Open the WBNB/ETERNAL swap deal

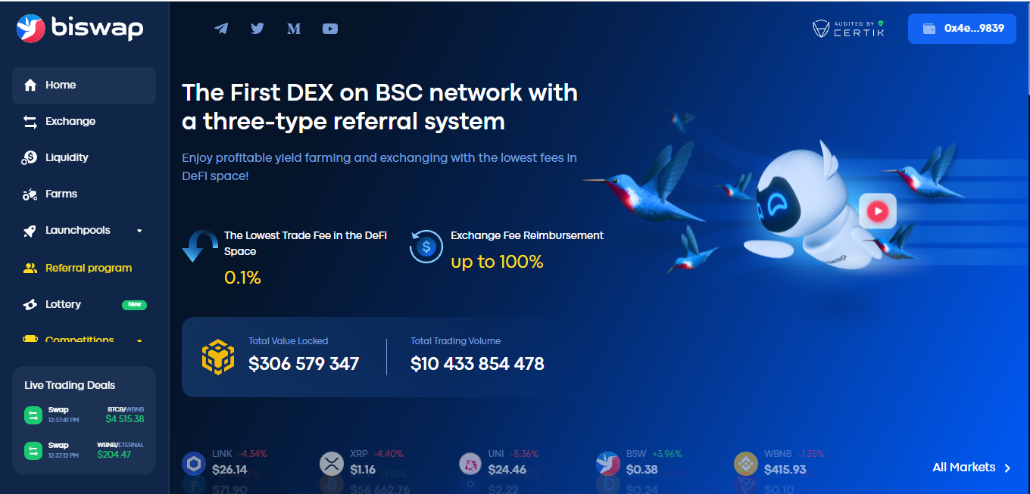coord(84,450)
